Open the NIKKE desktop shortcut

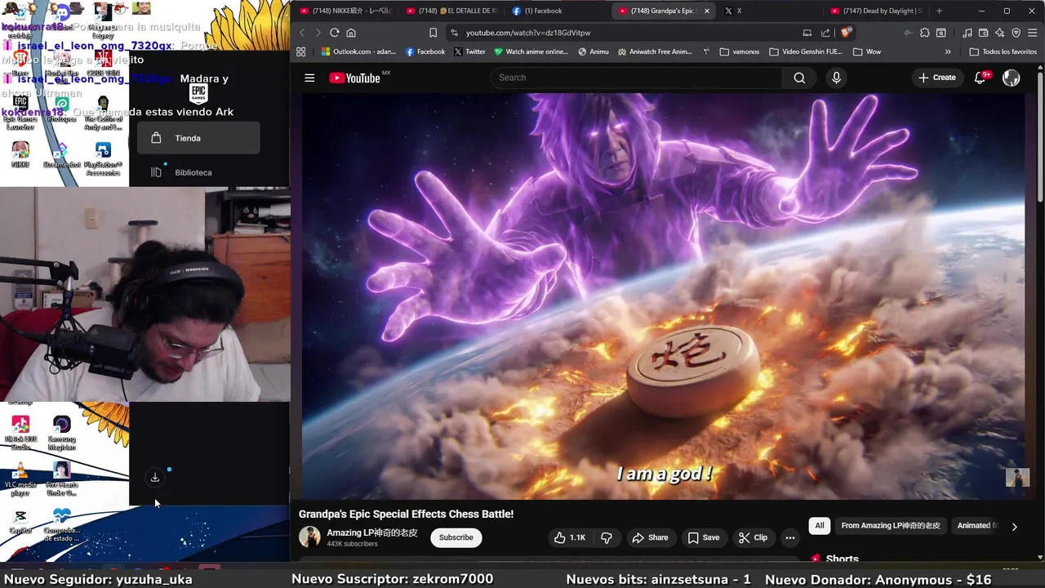pyautogui.click(x=20, y=154)
